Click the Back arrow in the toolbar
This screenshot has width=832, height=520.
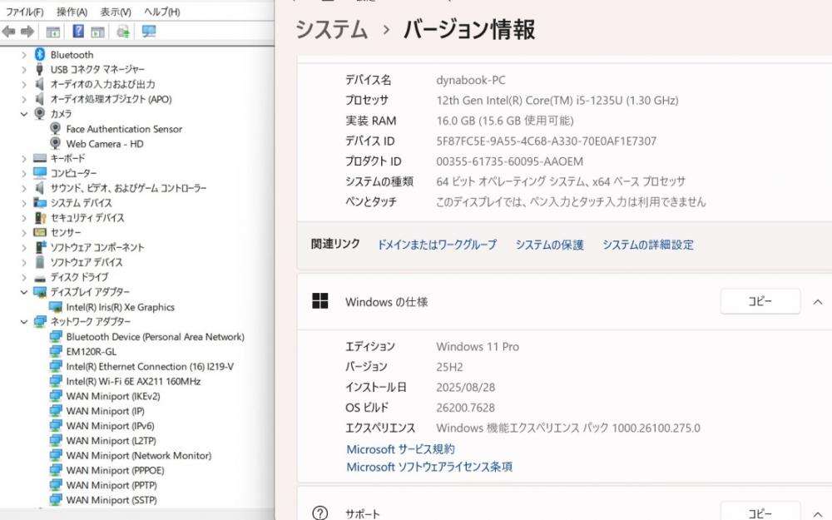pos(9,32)
